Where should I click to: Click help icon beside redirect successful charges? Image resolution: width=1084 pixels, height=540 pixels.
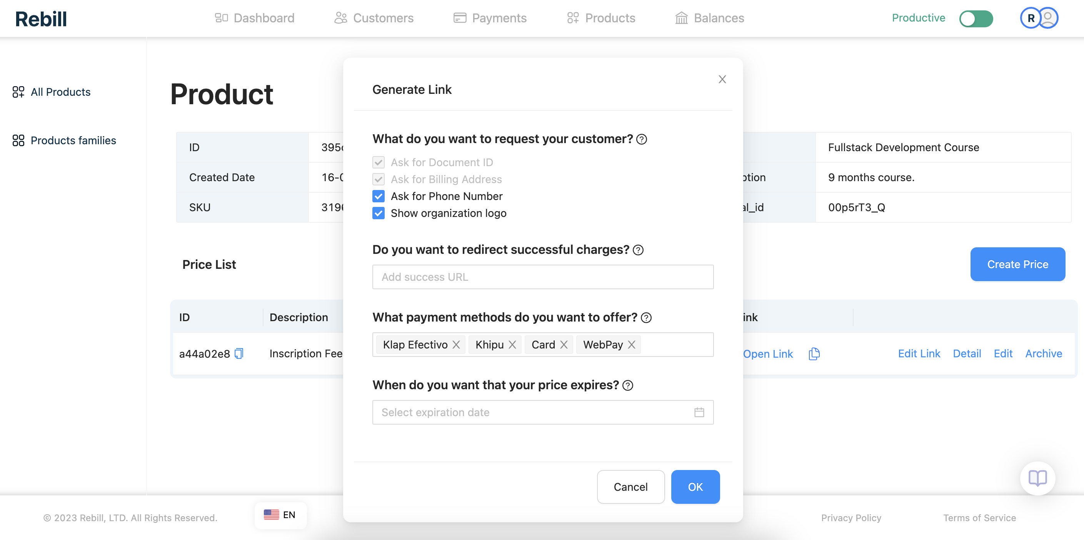[x=638, y=250]
